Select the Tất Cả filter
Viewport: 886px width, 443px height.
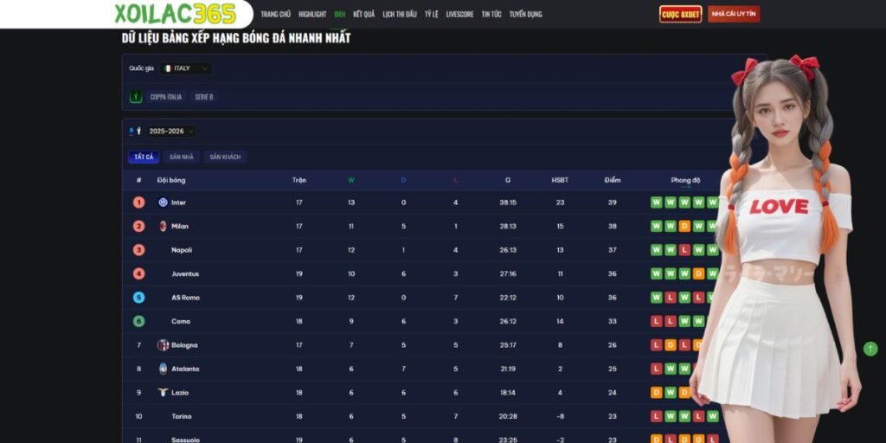(143, 157)
